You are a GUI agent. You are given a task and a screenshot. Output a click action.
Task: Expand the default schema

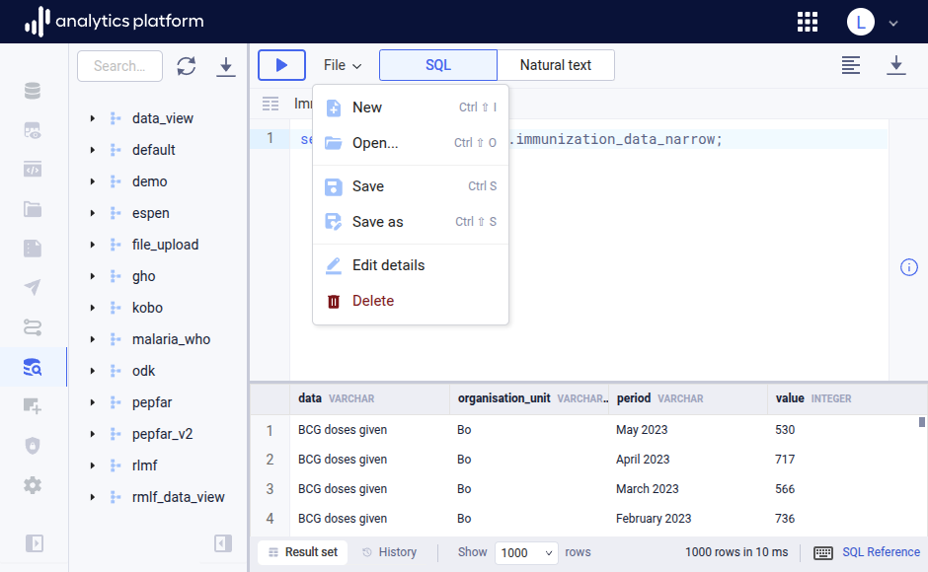click(93, 150)
